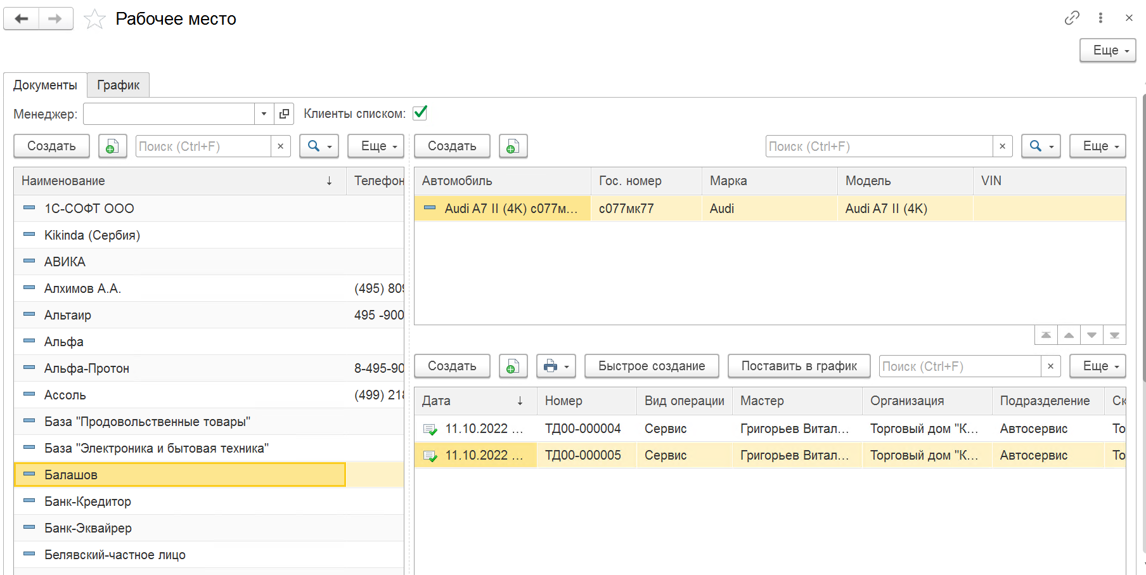The image size is (1146, 575).
Task: Move to last row arrow button
Action: (1114, 335)
